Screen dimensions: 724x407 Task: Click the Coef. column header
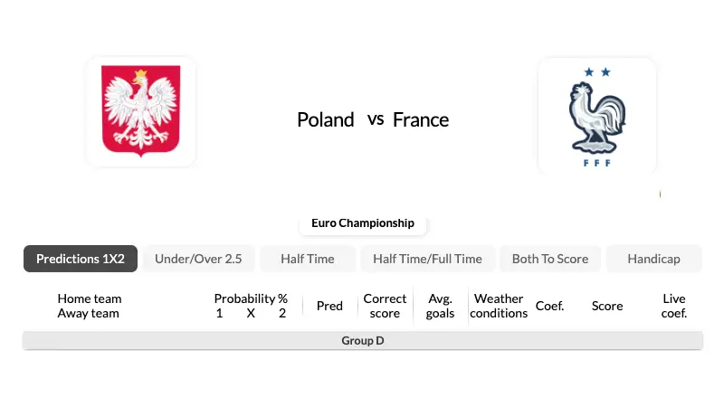(x=549, y=306)
